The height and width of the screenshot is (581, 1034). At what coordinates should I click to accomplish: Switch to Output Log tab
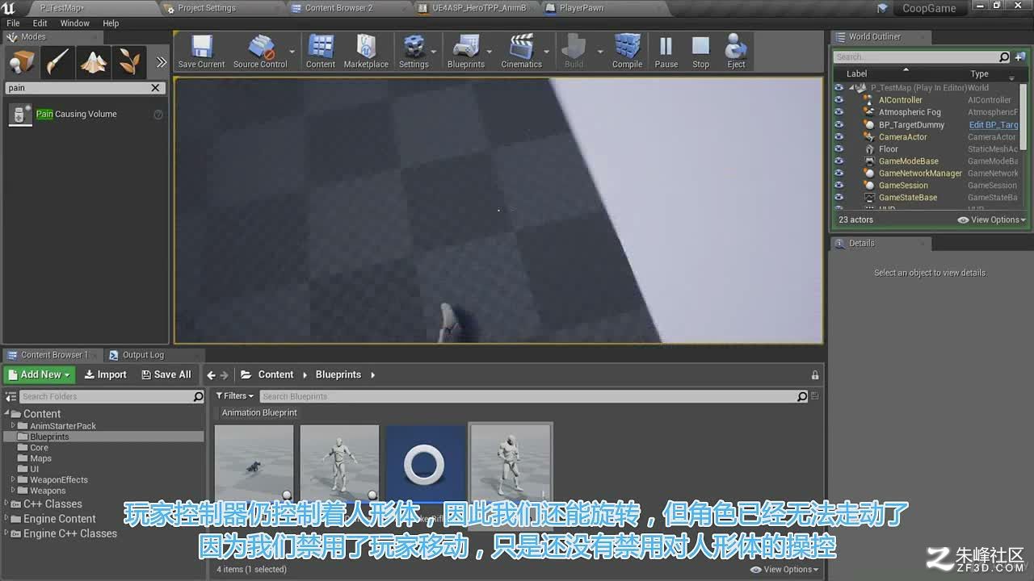tap(142, 355)
